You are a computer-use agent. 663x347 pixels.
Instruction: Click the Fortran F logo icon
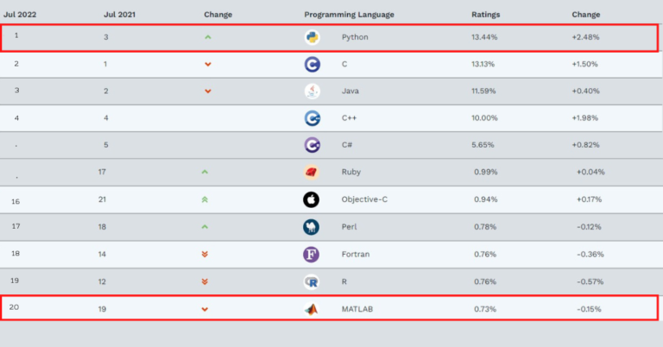[x=312, y=254]
